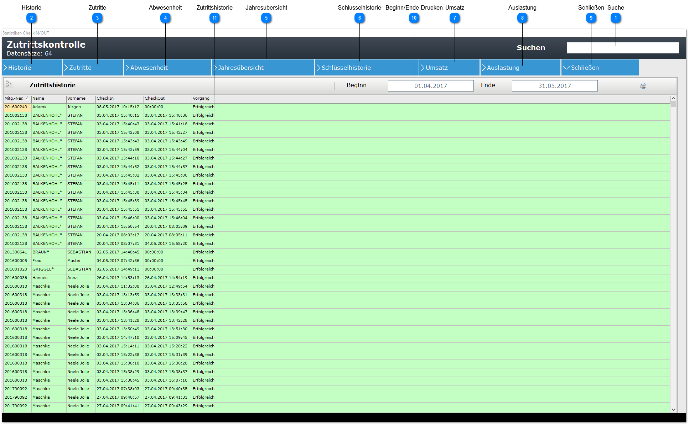Screen dimensions: 689x425
Task: Click the Schließen button
Action: pyautogui.click(x=600, y=68)
